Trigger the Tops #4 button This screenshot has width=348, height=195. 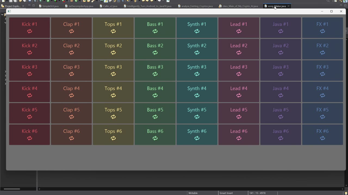(x=113, y=92)
